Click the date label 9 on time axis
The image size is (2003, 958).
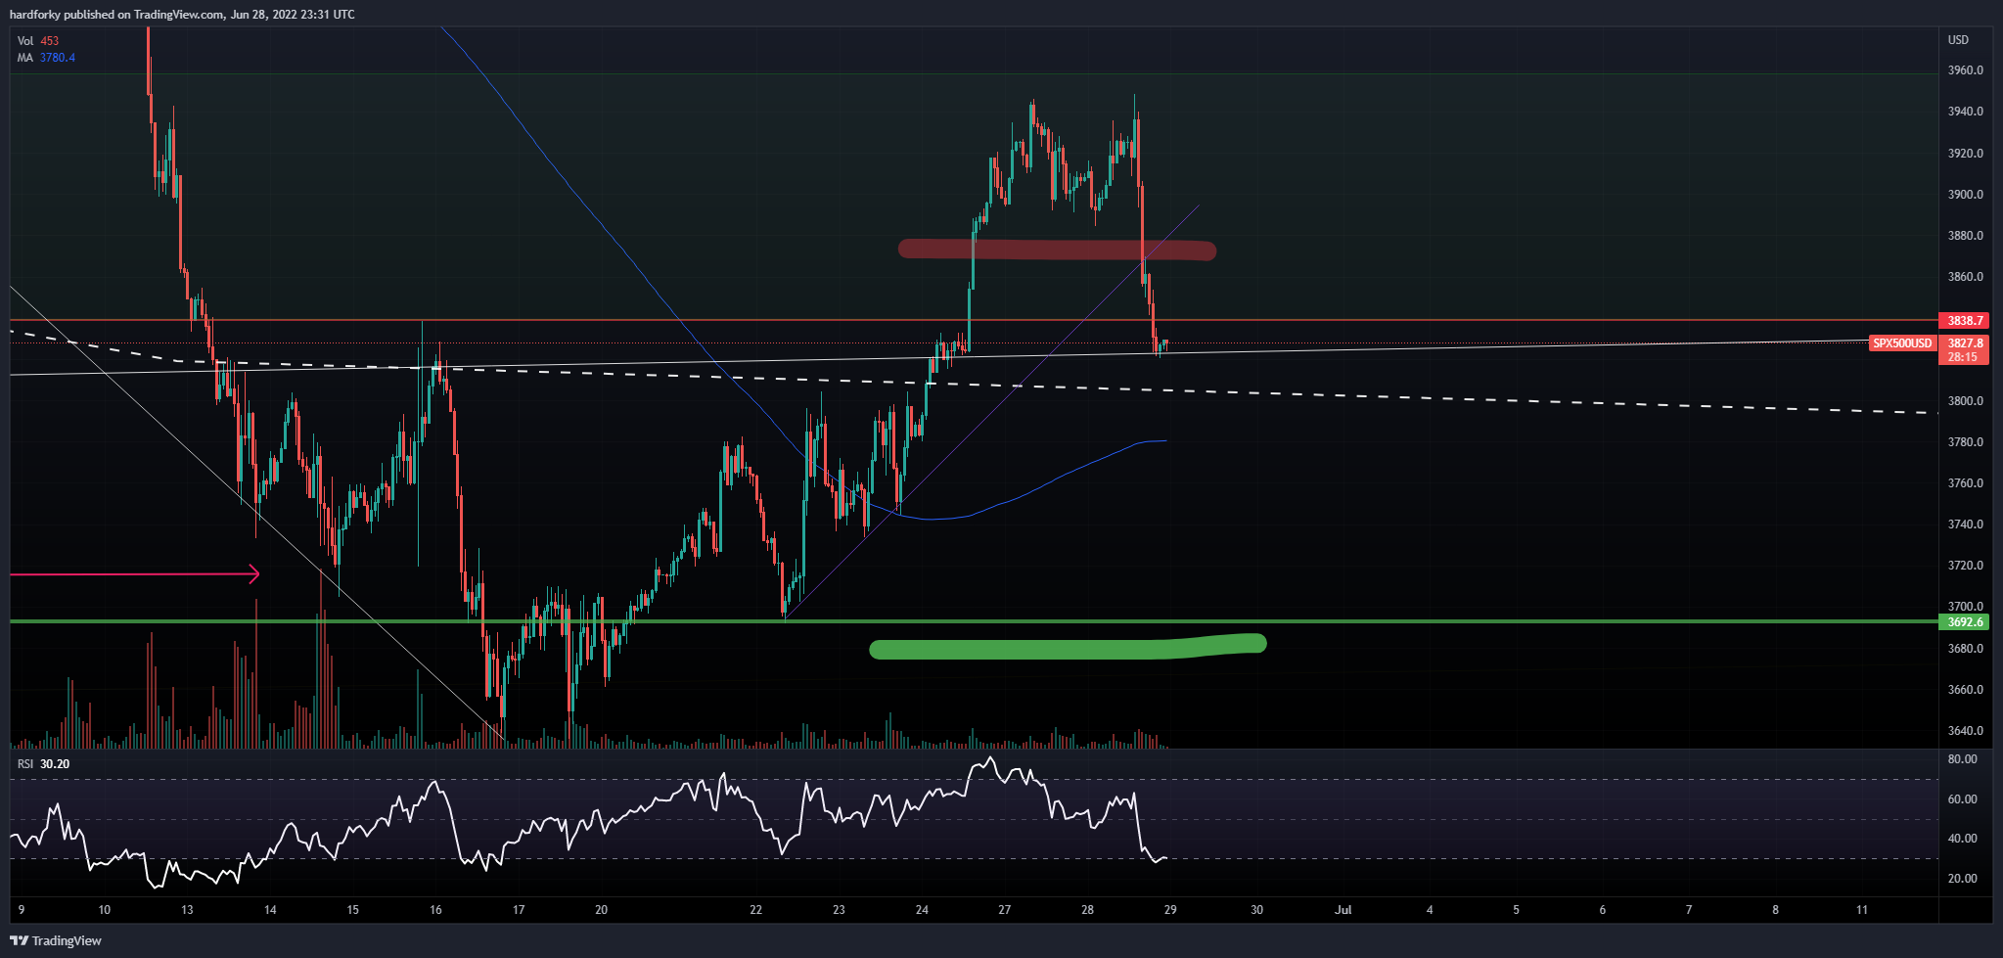coord(21,910)
